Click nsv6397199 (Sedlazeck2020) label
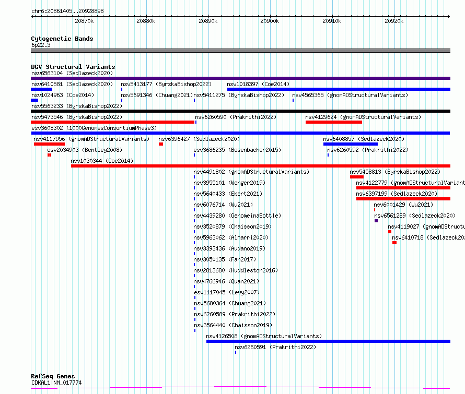 (x=397, y=194)
